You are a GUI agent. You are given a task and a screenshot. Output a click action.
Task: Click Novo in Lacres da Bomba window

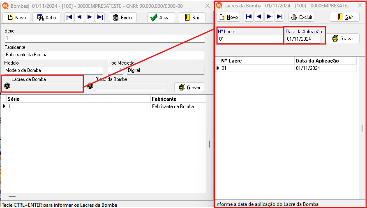pos(228,17)
